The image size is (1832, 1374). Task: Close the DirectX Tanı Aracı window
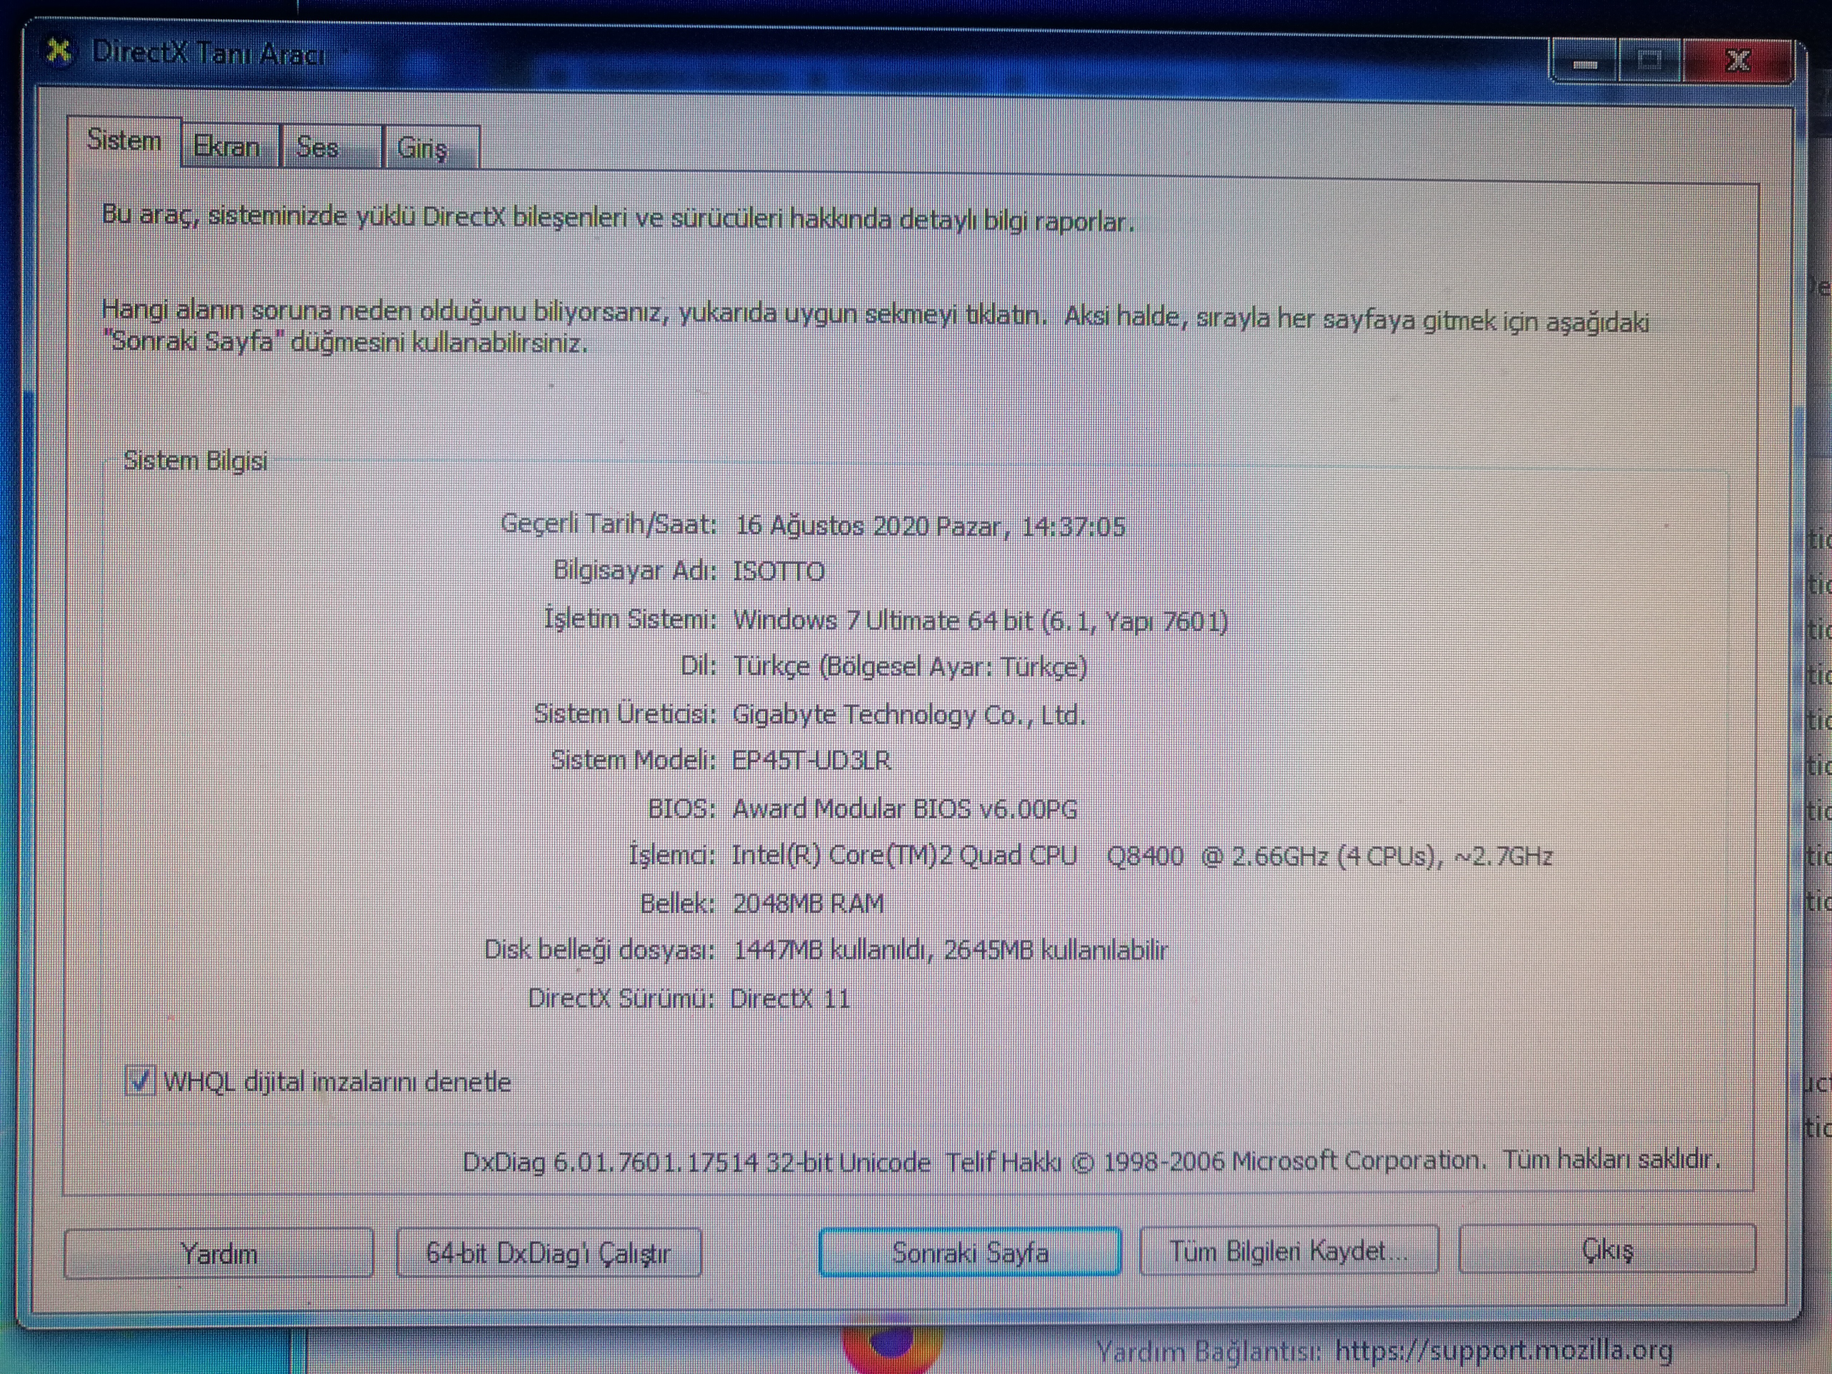coord(1738,60)
